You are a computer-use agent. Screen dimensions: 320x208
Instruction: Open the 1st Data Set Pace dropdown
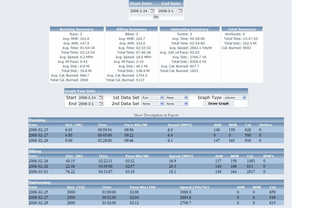tap(177, 98)
